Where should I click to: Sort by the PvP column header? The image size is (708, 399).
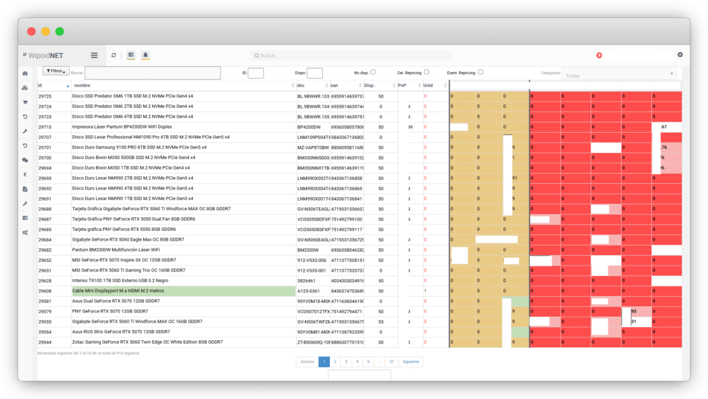(409, 85)
